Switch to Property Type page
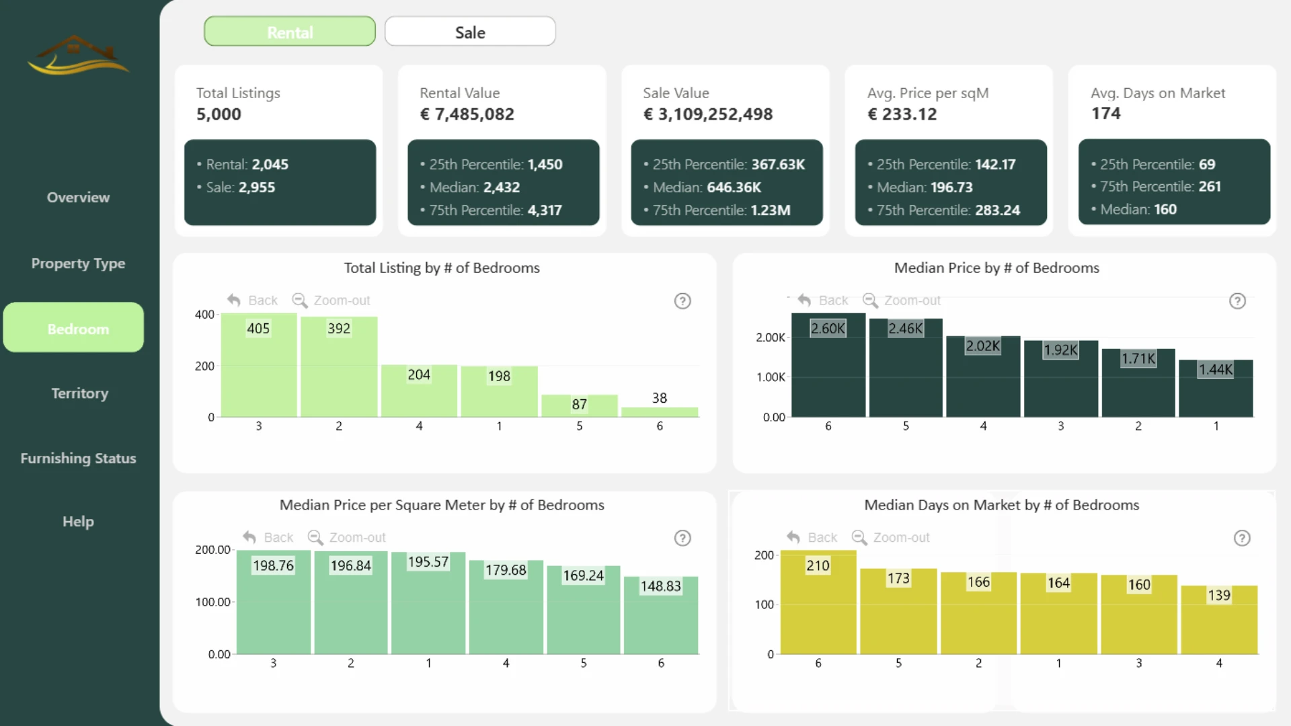 coord(78,264)
